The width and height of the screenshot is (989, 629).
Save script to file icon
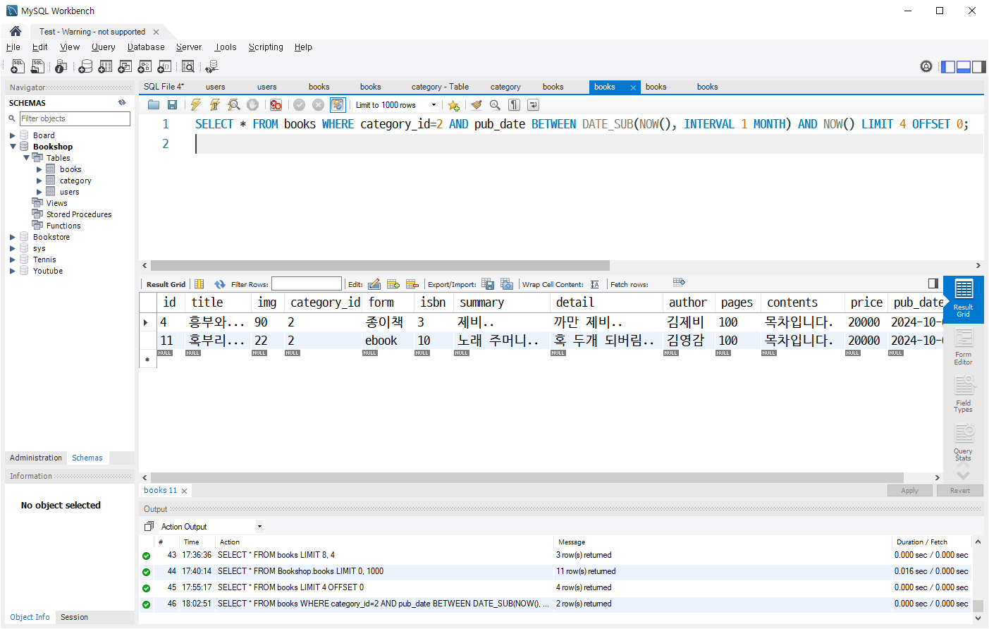172,105
